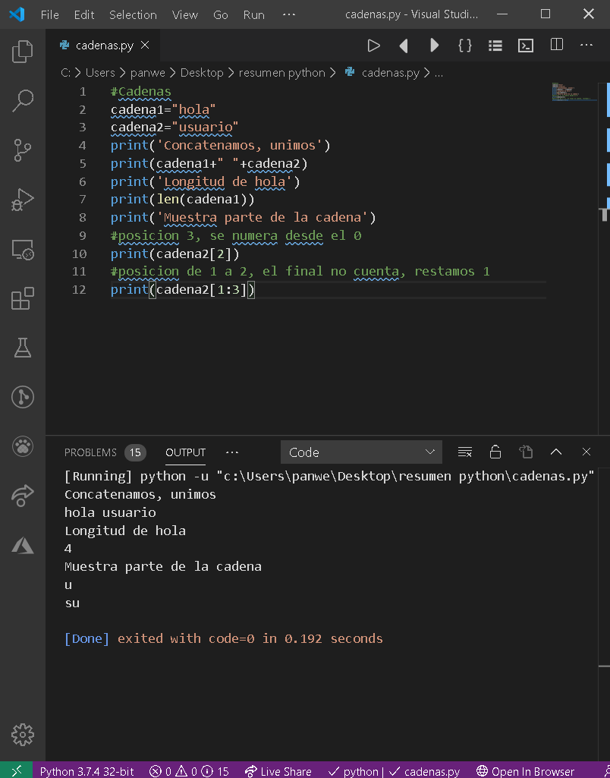Click python check item in status bar
Screen dimensions: 610x778
(353, 771)
